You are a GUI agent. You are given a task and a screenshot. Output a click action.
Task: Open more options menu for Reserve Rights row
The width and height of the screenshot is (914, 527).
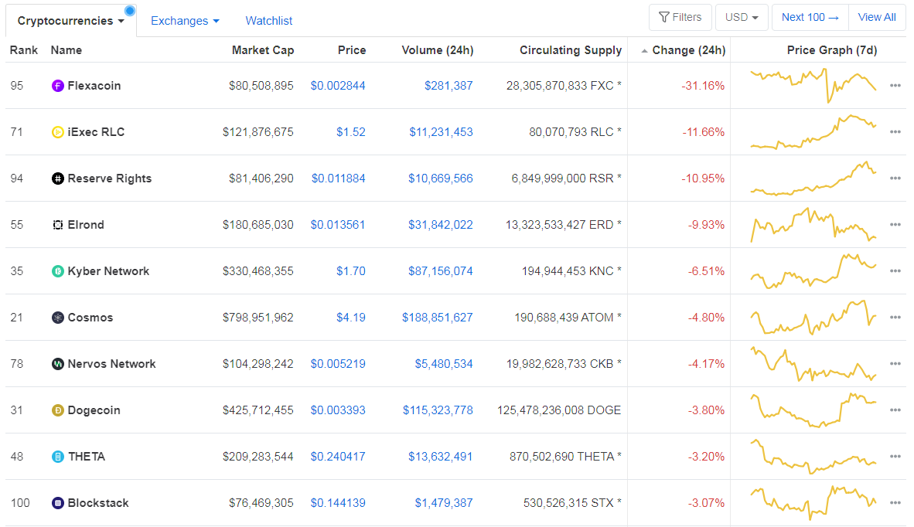[895, 178]
